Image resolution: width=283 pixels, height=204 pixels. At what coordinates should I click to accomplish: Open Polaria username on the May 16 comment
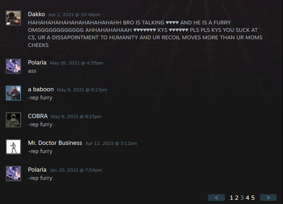pyautogui.click(x=37, y=63)
